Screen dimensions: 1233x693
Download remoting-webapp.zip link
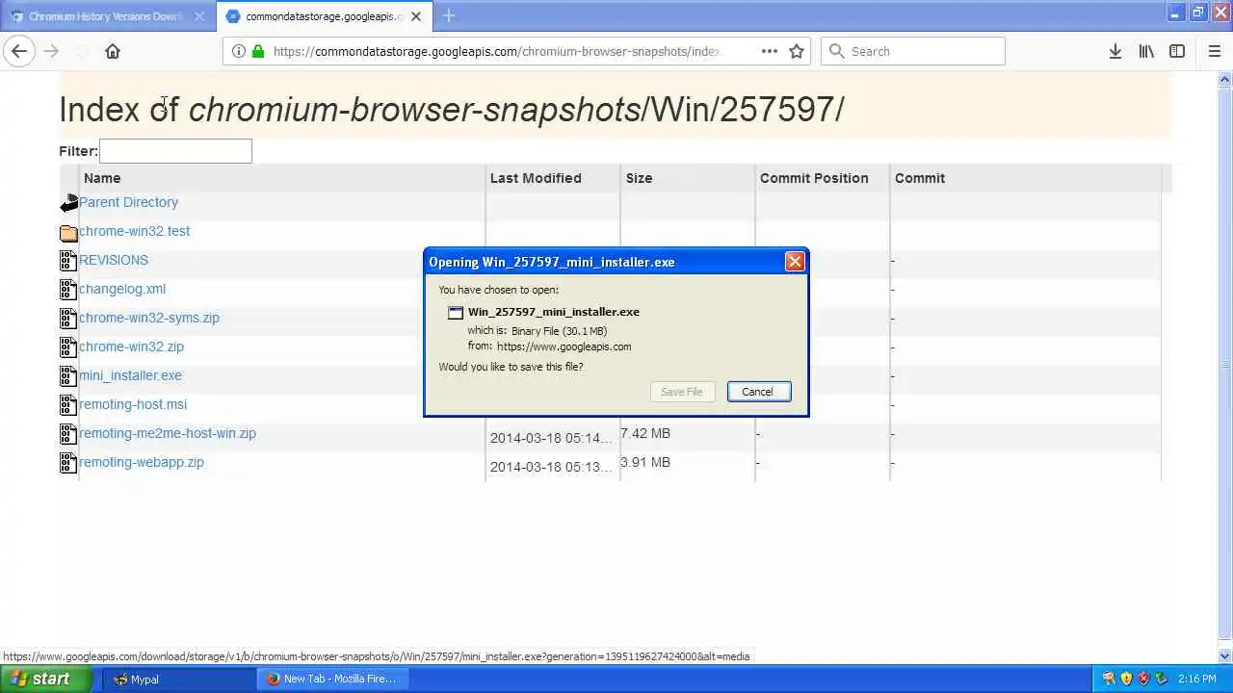pyautogui.click(x=142, y=462)
